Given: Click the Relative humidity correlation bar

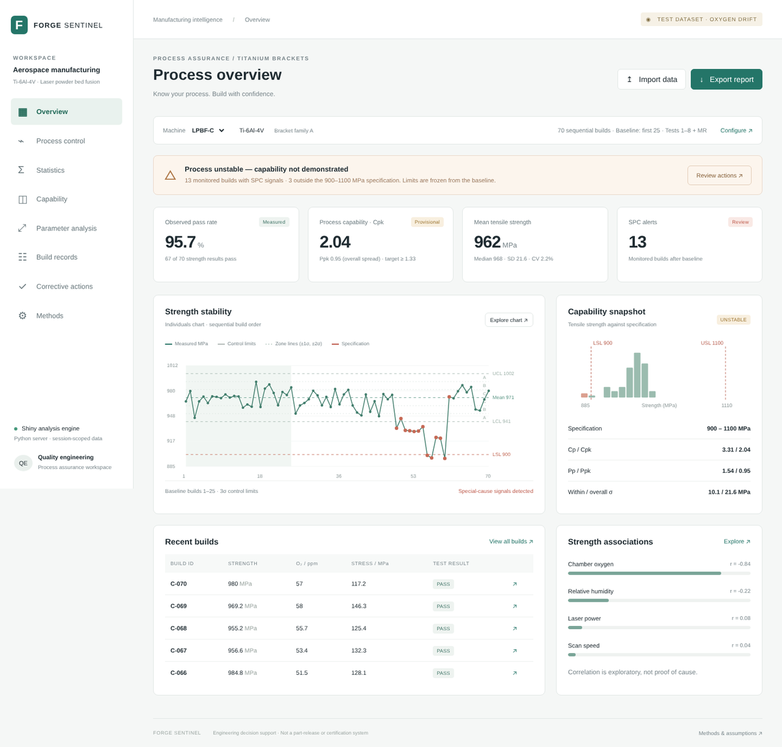Looking at the screenshot, I should [x=659, y=600].
